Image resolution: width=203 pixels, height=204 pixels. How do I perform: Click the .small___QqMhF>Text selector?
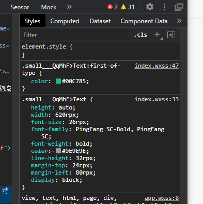pos(54,99)
